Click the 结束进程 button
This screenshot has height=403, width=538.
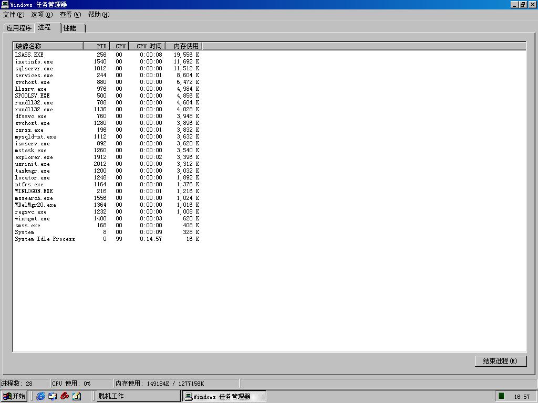pyautogui.click(x=500, y=361)
